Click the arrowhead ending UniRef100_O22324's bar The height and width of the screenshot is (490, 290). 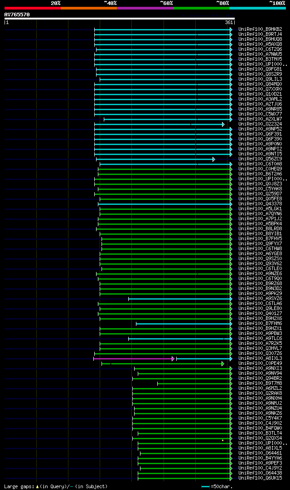pyautogui.click(x=223, y=124)
